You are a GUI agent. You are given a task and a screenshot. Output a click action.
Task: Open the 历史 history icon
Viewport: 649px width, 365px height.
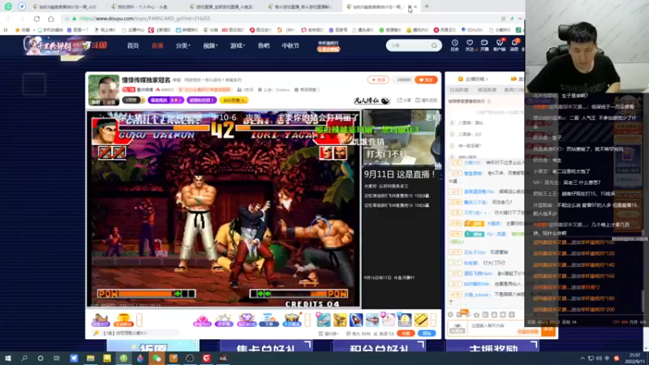tap(454, 45)
